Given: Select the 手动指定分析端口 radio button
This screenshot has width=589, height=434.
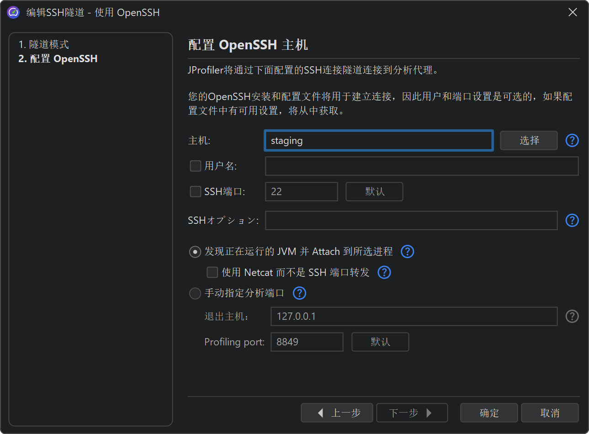Looking at the screenshot, I should [195, 293].
